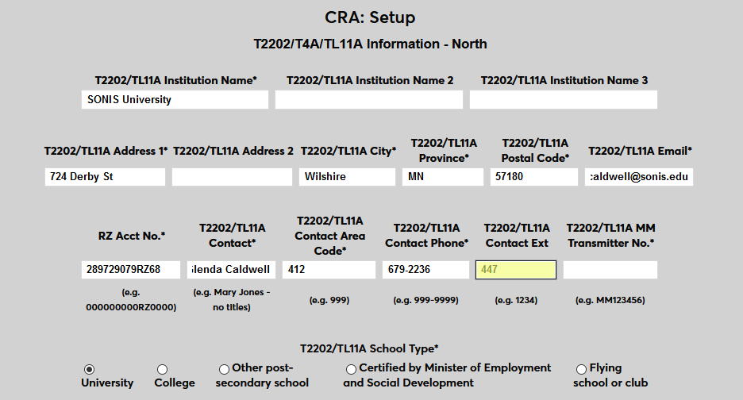
Task: Edit the RZ Acct No. field 289729079RZ68
Action: tap(131, 270)
